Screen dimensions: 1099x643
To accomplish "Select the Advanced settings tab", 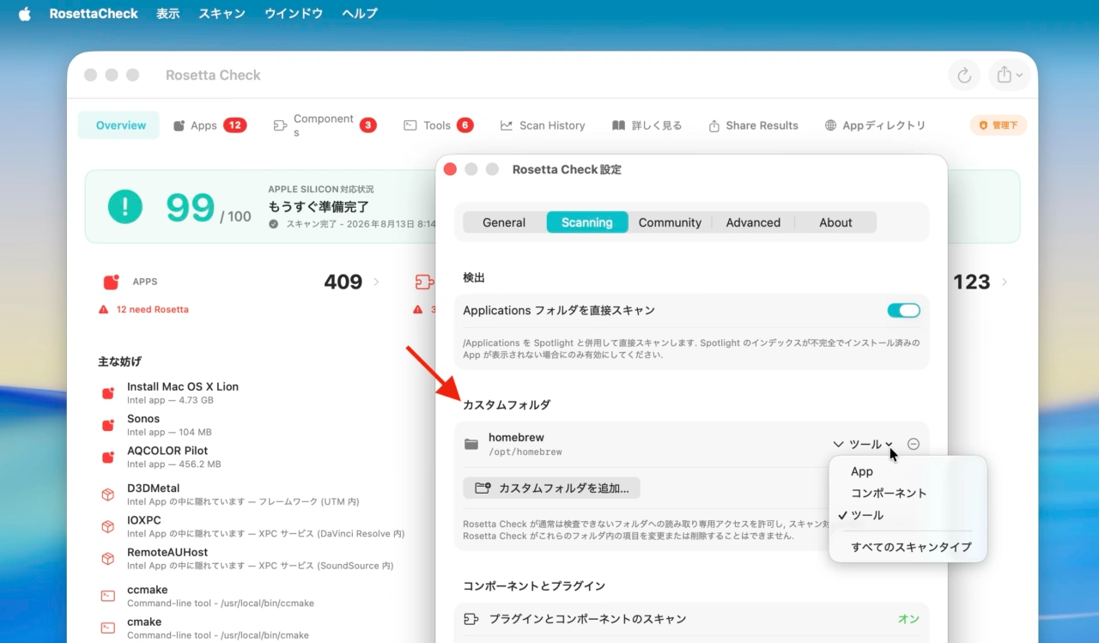I will pyautogui.click(x=753, y=222).
